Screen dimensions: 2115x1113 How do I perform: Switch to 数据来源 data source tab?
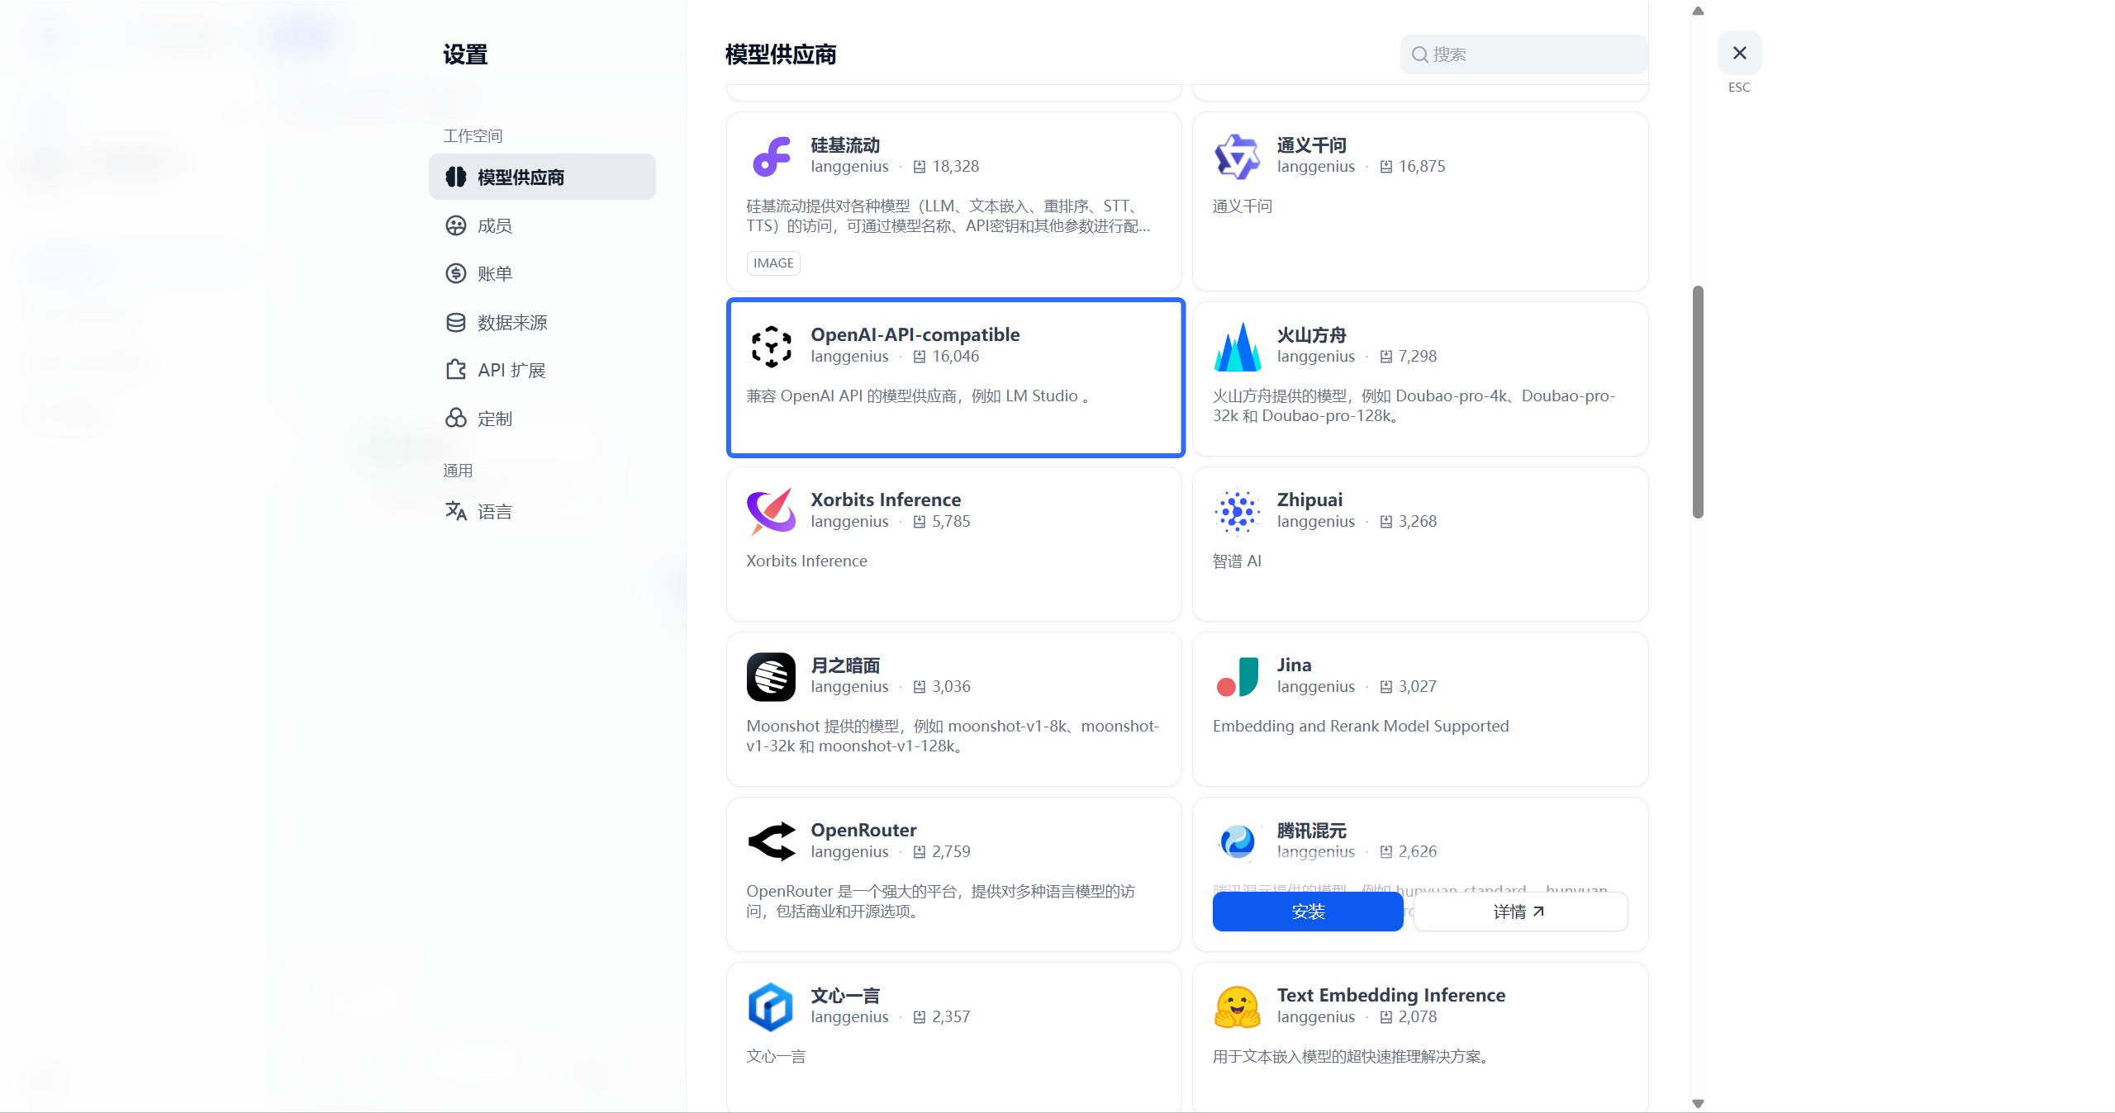(x=511, y=322)
